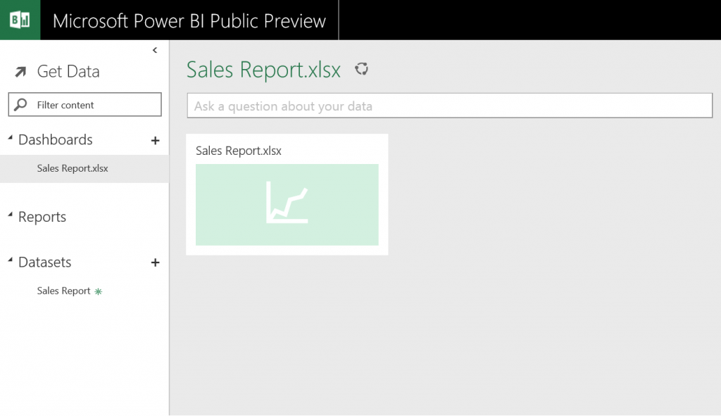Viewport: 721px width, 416px height.
Task: Click the Power BI logo icon
Action: point(20,20)
